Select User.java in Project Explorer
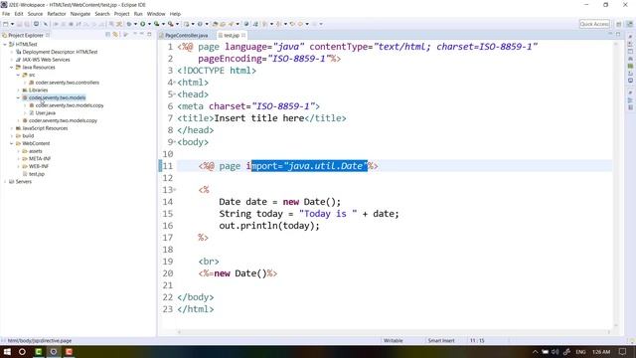The width and height of the screenshot is (636, 358). point(45,113)
